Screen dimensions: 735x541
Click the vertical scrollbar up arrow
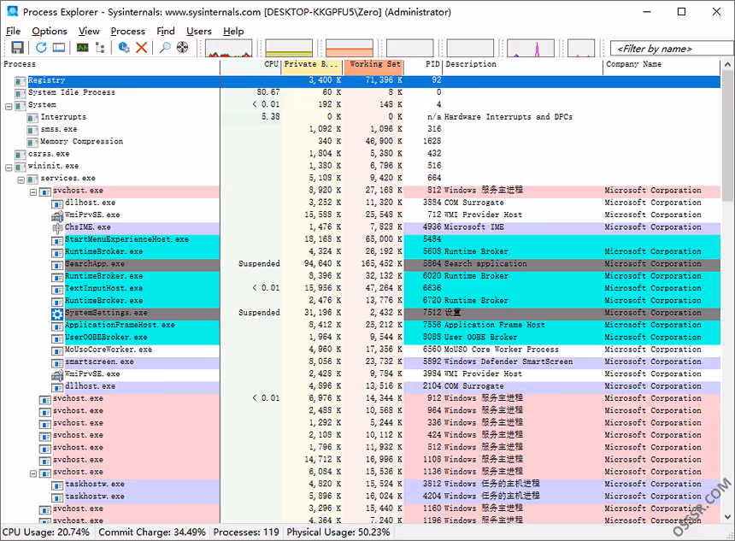click(x=727, y=64)
